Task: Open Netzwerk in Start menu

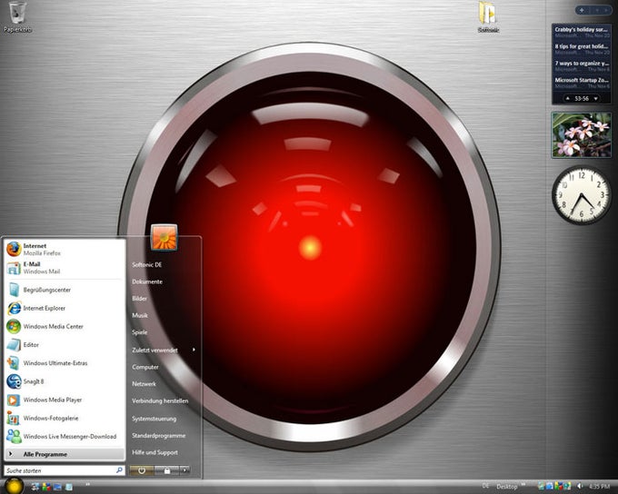Action: tap(144, 384)
